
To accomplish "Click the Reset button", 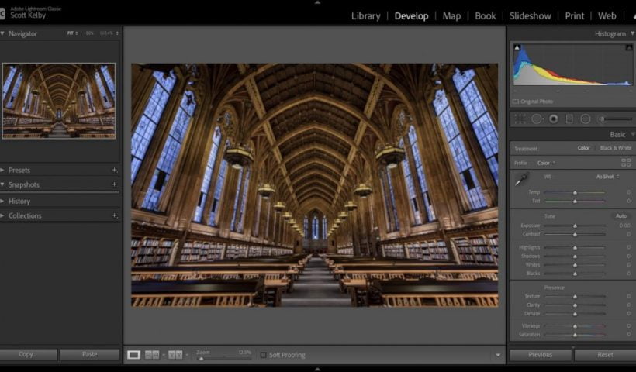I will click(605, 355).
